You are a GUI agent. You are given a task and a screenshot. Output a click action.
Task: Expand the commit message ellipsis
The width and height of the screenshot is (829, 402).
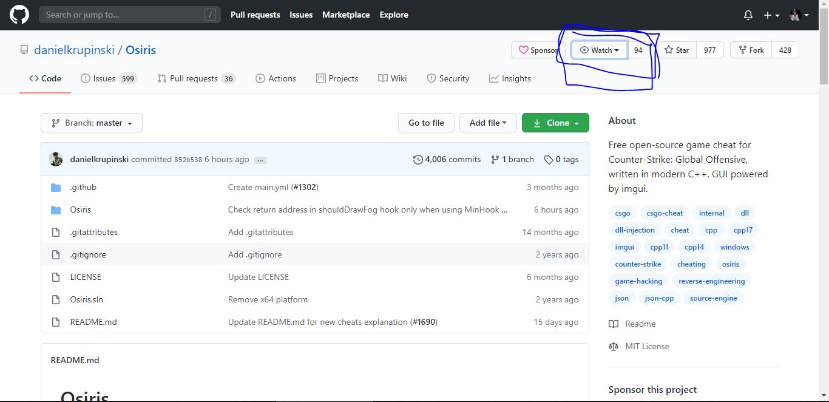pyautogui.click(x=260, y=160)
